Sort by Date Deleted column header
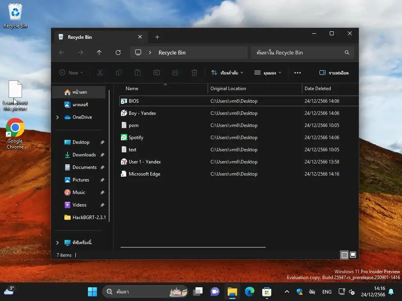Image resolution: width=402 pixels, height=301 pixels. [330, 89]
